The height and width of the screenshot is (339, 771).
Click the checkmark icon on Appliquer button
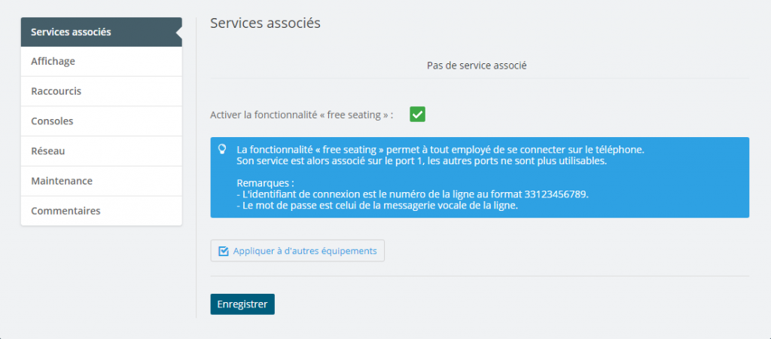223,251
